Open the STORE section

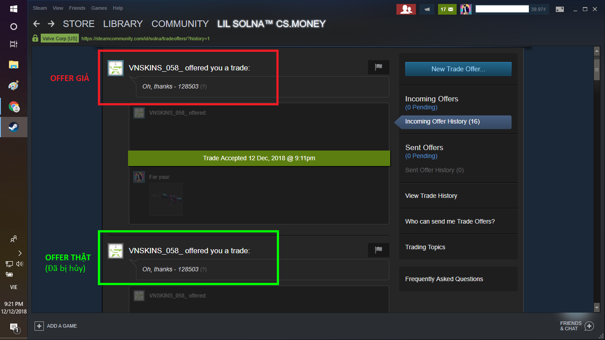pyautogui.click(x=79, y=24)
